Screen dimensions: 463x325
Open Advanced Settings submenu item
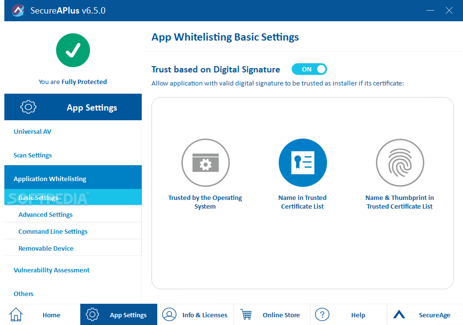[73, 214]
